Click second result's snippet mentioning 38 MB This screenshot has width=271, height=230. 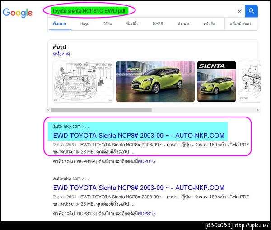[x=151, y=201]
